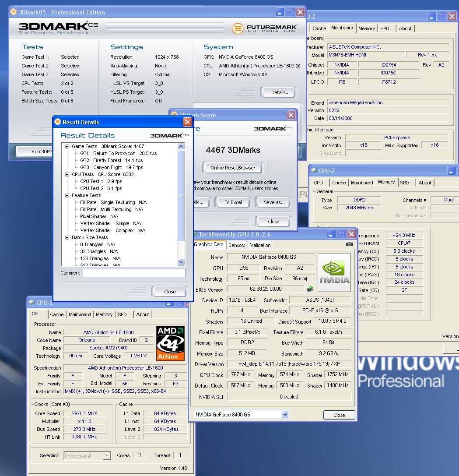Open the Cache tab in bottom CPU-Z window
This screenshot has width=459, height=476.
coord(57,314)
